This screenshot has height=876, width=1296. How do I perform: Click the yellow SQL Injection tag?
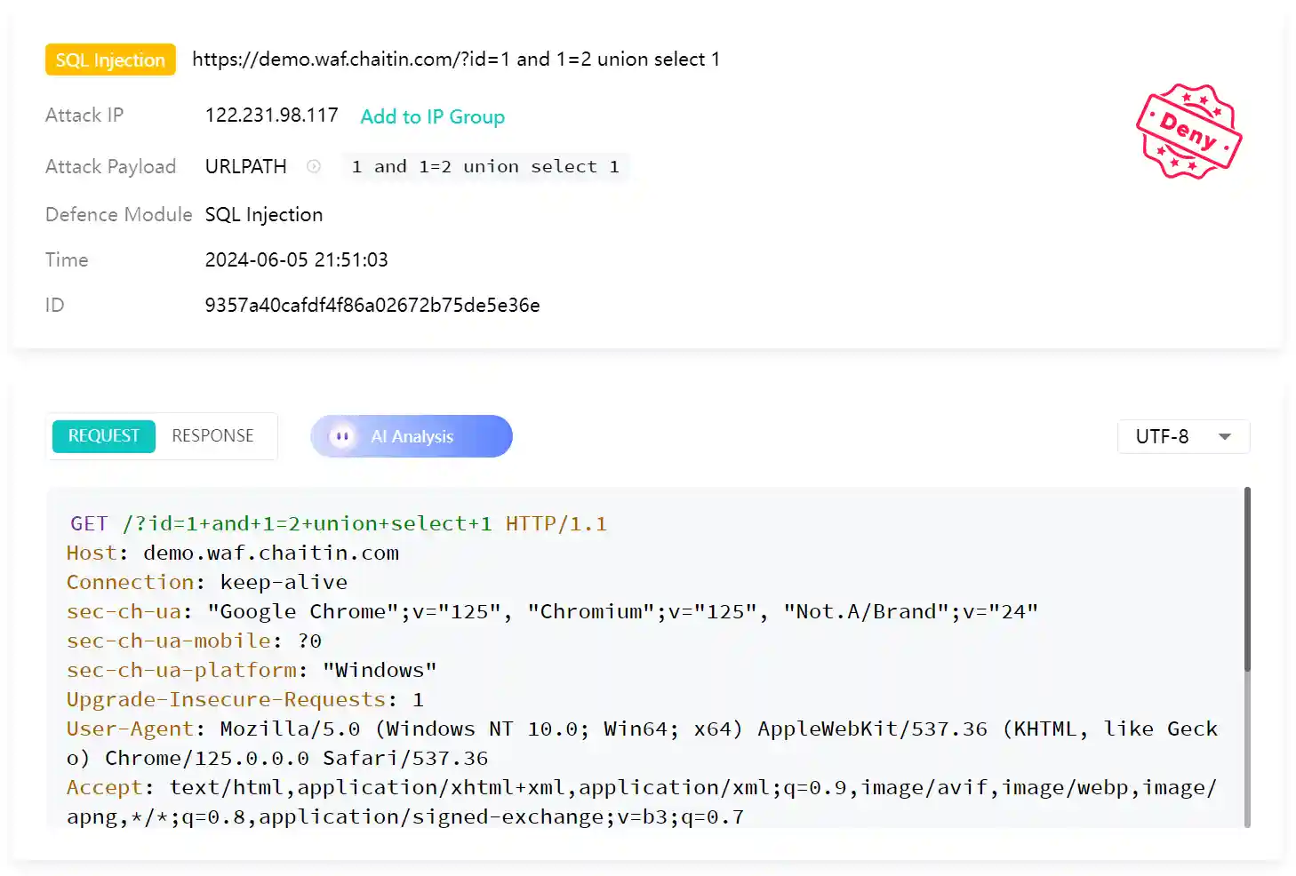coord(110,60)
